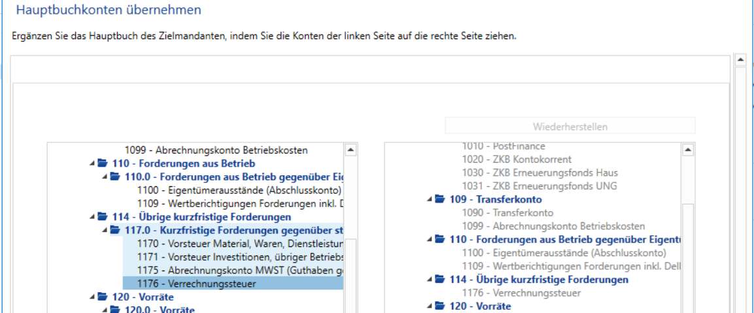Select folder icon of left 114 - Übrige kurzfristige
754x313 pixels.
pyautogui.click(x=103, y=217)
